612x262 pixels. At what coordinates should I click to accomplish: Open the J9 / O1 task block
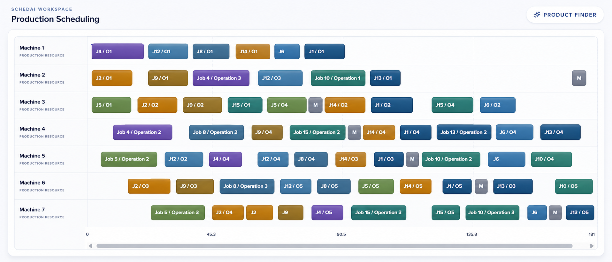click(x=168, y=78)
